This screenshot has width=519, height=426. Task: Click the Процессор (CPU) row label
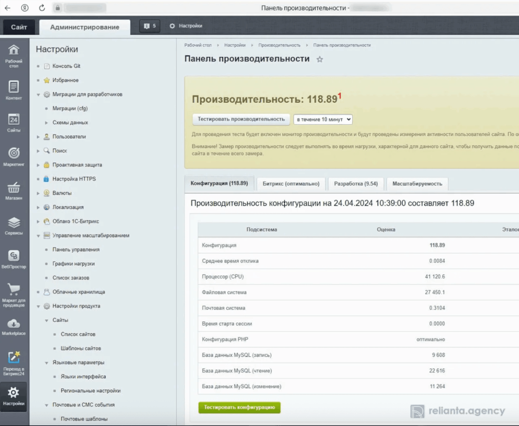(x=223, y=277)
